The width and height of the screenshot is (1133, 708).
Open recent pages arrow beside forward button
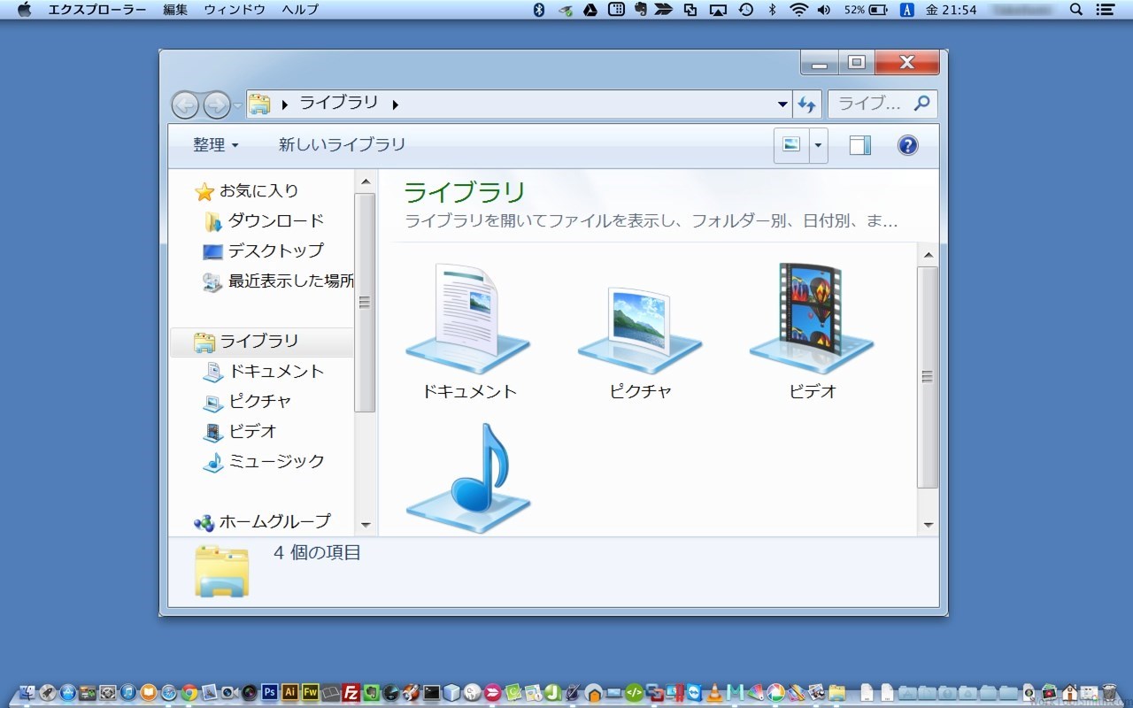(238, 106)
